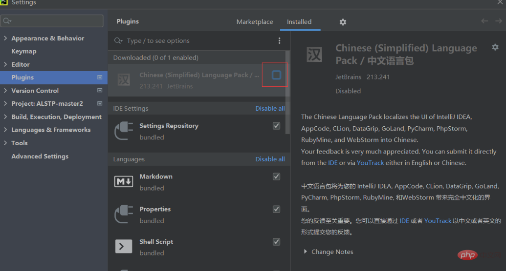
Task: Expand Build, Execution, Deployment settings
Action: 5,117
